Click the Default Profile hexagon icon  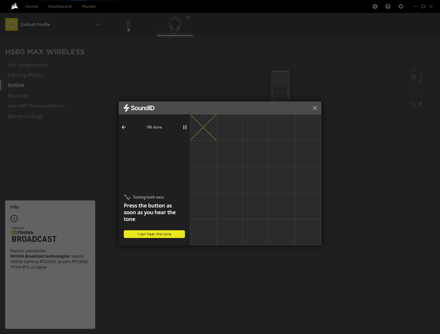click(12, 24)
